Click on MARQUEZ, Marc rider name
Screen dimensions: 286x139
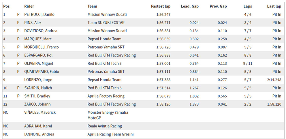pyautogui.click(x=38, y=39)
